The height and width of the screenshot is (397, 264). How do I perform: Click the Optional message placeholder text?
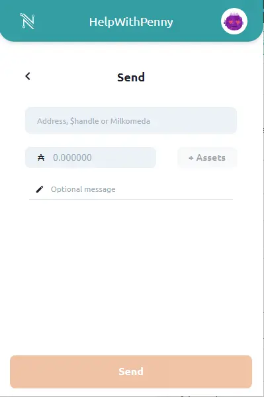83,189
